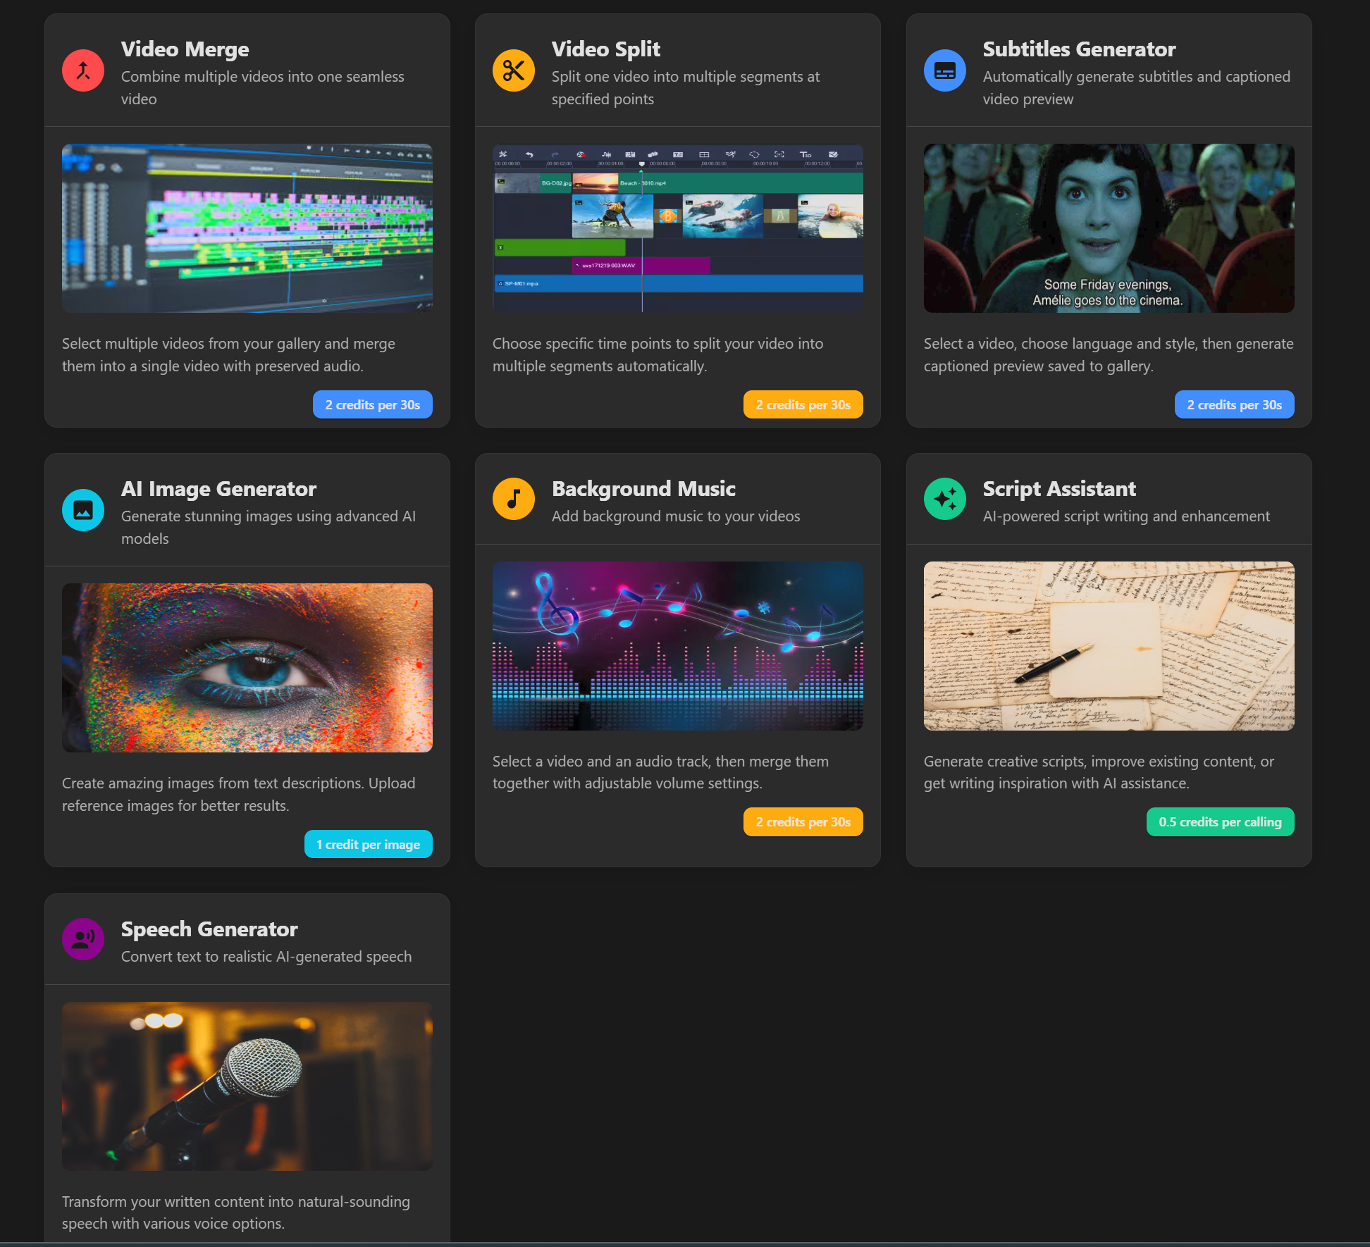This screenshot has width=1370, height=1247.
Task: Open the Video Split editor thumbnail
Action: click(678, 228)
